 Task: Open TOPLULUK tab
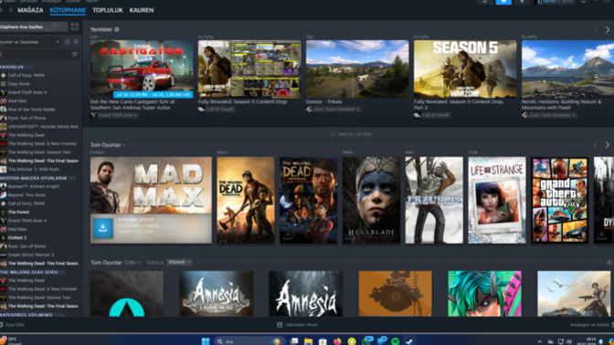(x=108, y=10)
